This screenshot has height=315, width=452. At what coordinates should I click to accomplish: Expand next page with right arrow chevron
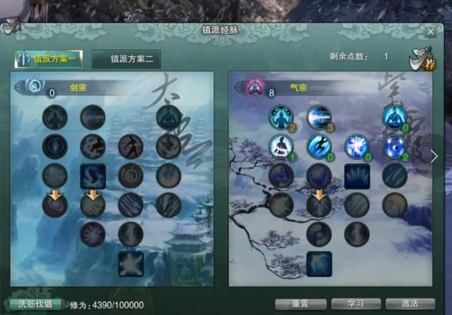[x=434, y=156]
